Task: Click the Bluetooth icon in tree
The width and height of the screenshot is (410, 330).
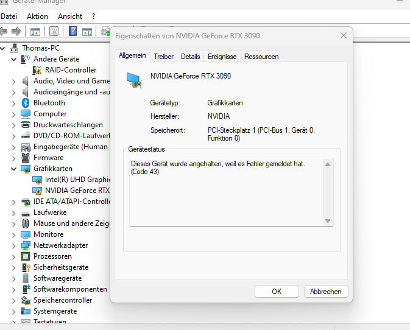Action: click(26, 103)
